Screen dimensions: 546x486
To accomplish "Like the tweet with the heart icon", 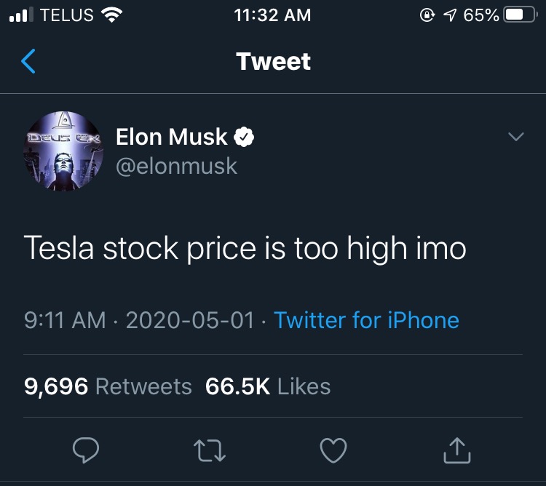I will click(x=333, y=451).
